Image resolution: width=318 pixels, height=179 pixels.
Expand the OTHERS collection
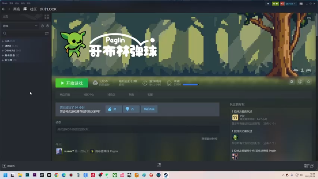coord(11,51)
